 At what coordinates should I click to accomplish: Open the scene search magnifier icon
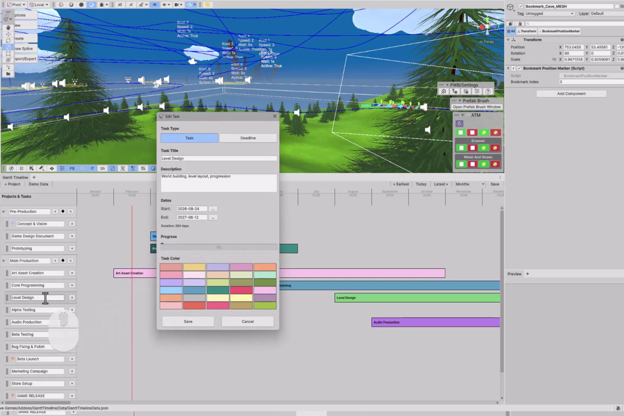coord(207,5)
